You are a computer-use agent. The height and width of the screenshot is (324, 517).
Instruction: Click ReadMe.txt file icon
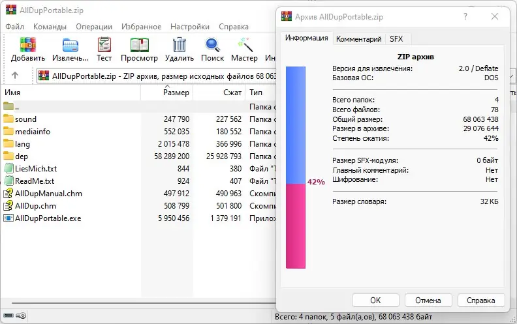[8, 181]
